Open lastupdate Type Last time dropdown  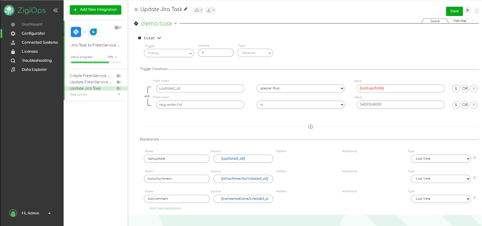[441, 159]
